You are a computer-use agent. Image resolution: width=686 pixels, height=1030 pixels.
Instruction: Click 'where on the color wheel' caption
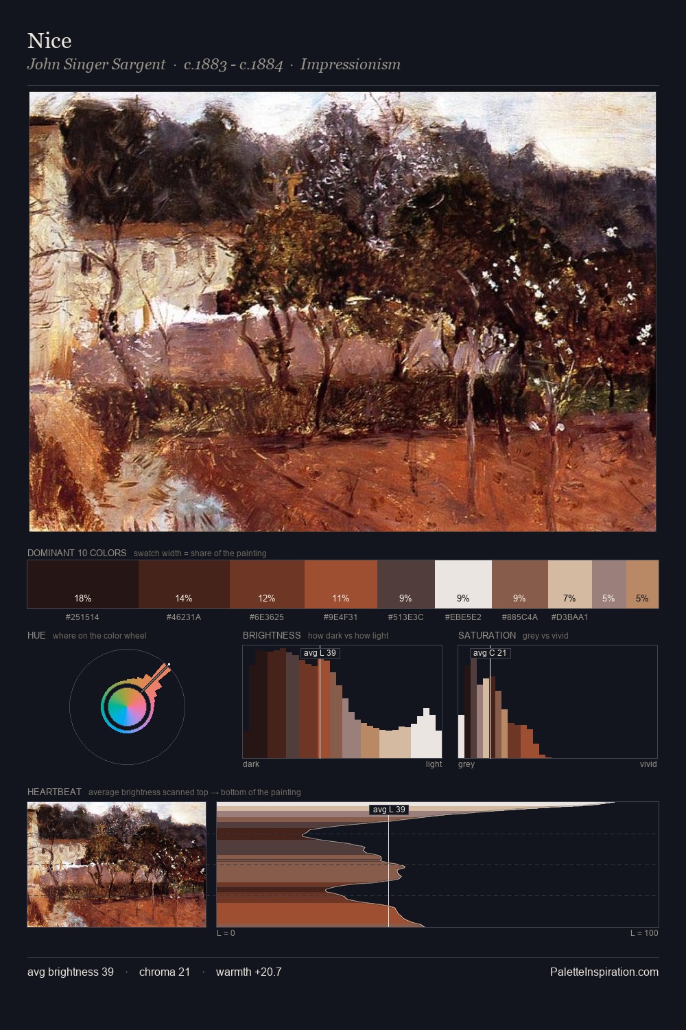[x=99, y=636]
